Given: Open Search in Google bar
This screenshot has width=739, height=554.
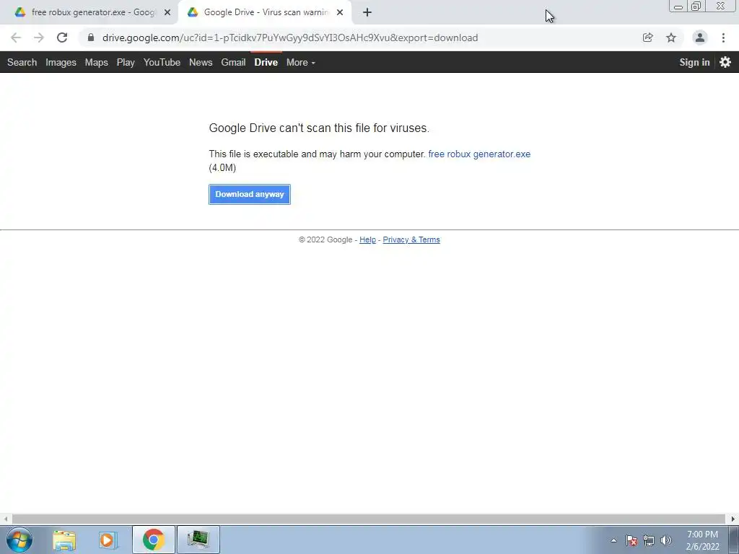Looking at the screenshot, I should 22,62.
